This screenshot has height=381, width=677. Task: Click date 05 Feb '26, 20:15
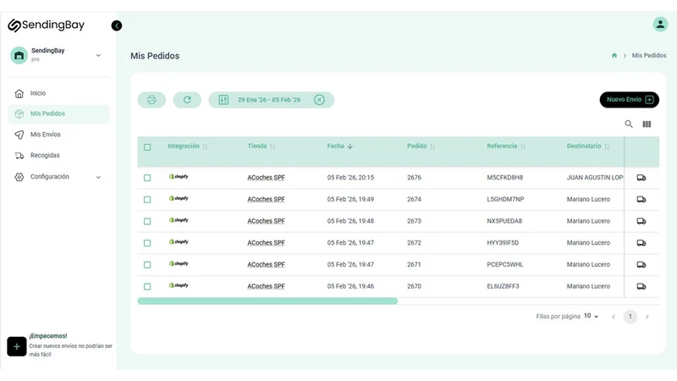350,178
